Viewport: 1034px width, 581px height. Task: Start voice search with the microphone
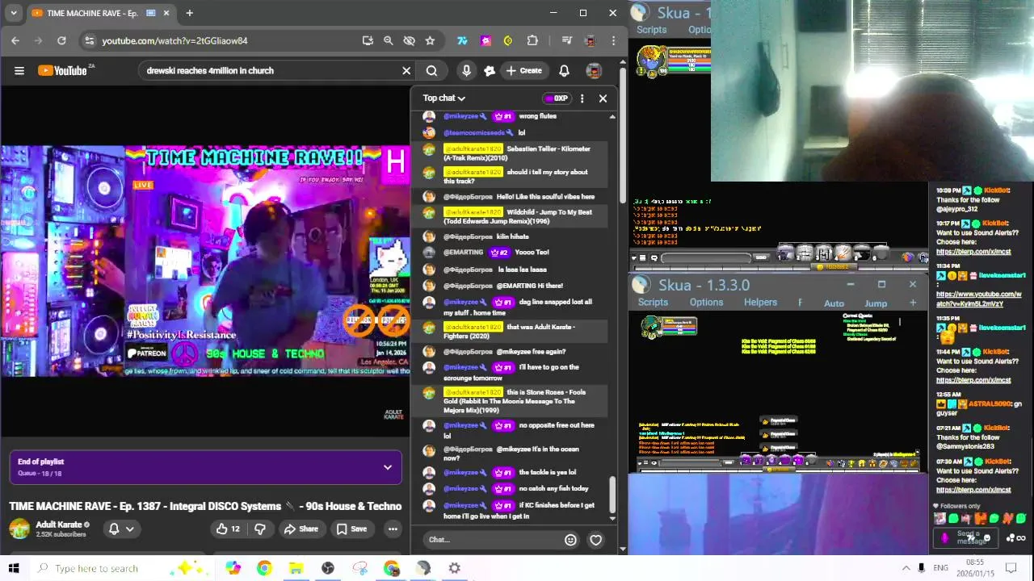tap(466, 70)
